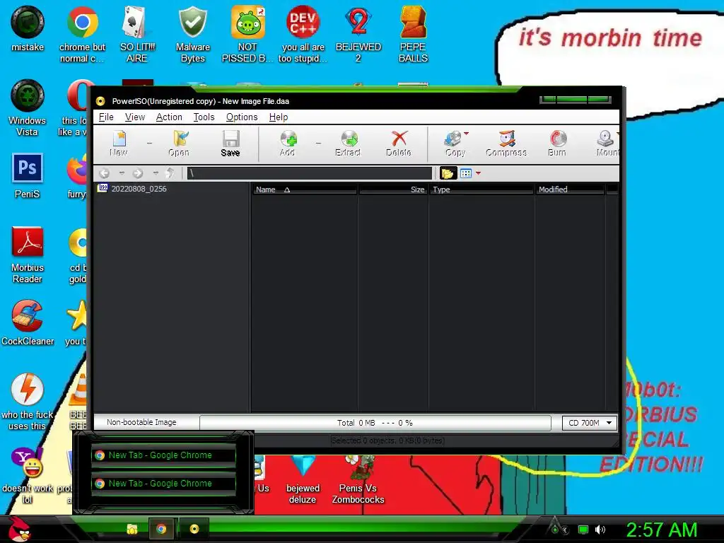Click the Chrome taskbar icon
The width and height of the screenshot is (724, 543).
161,529
